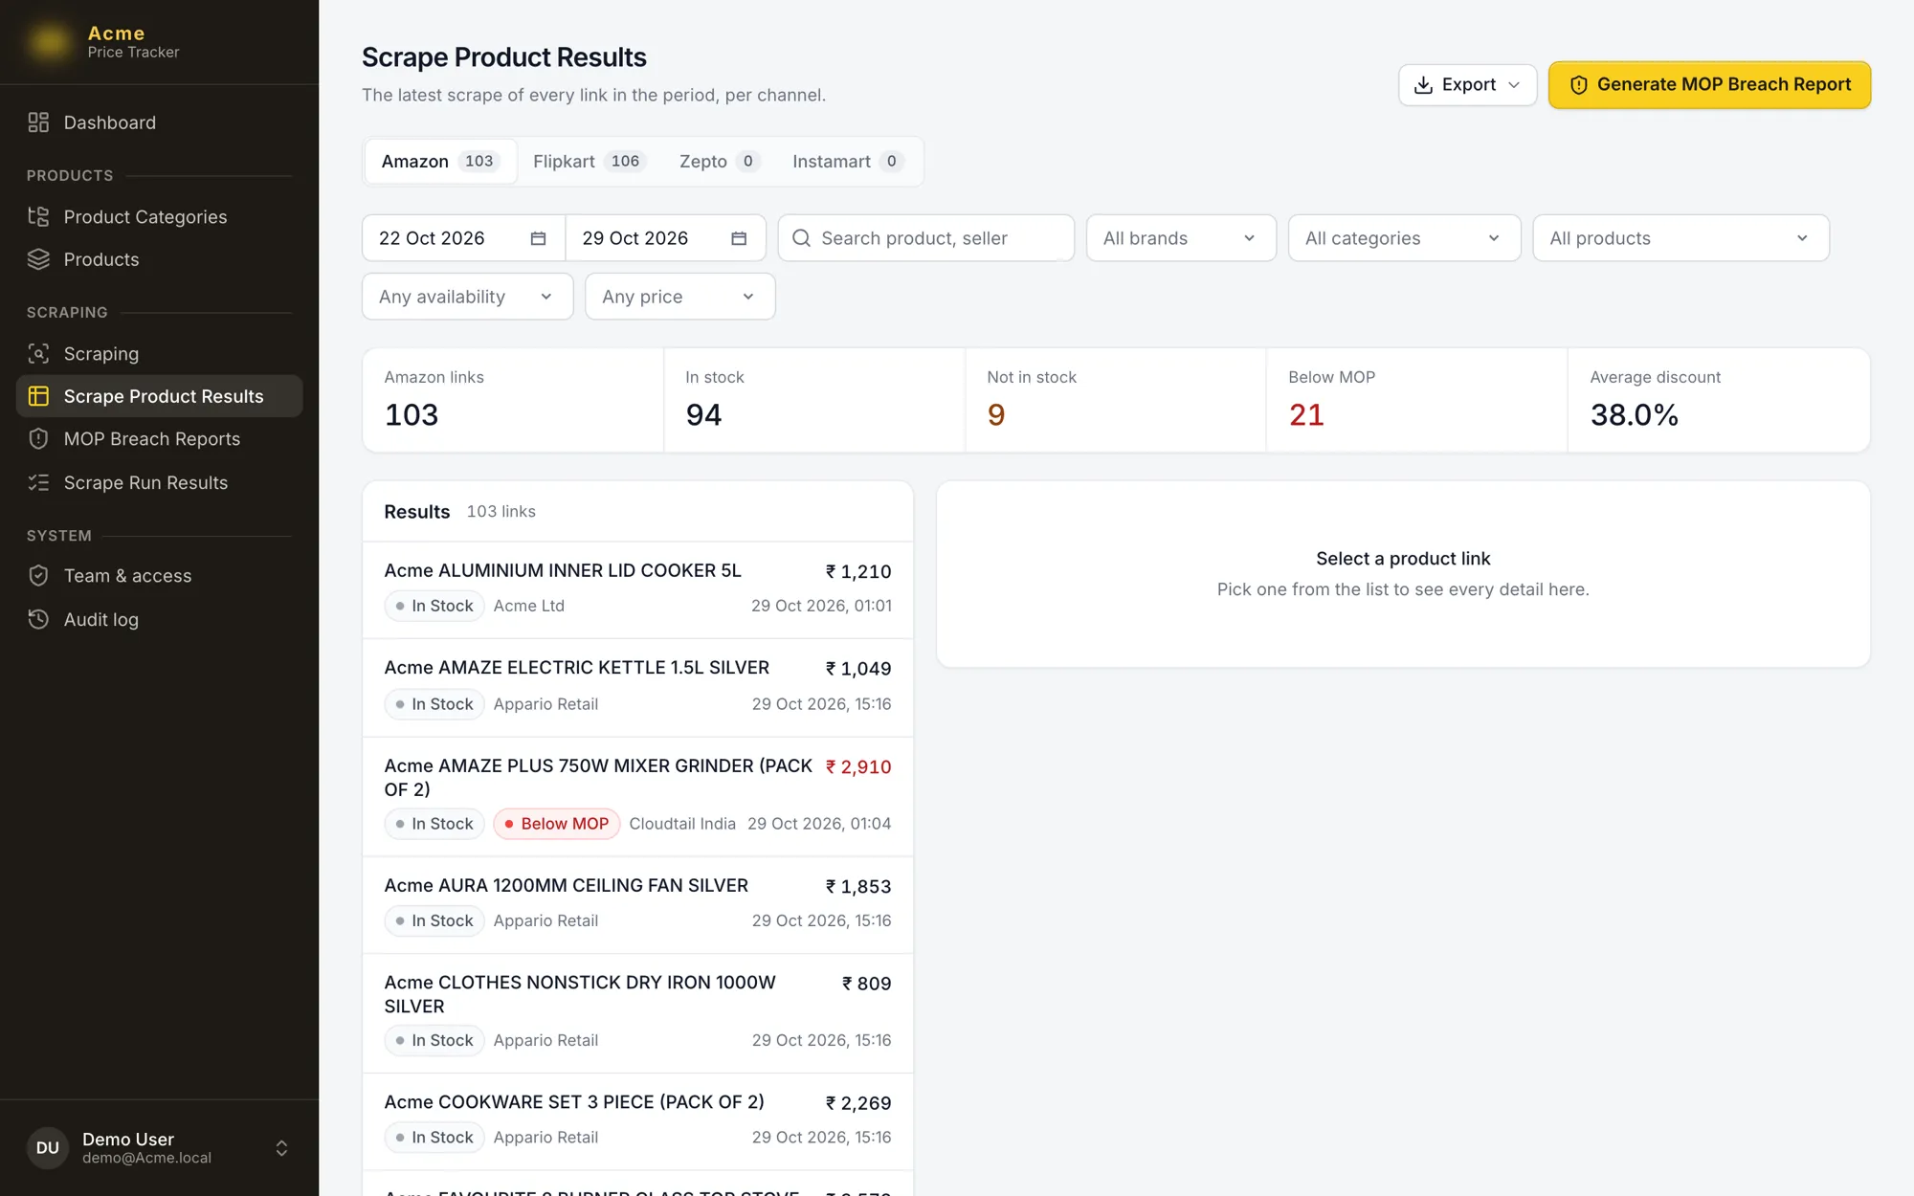This screenshot has height=1196, width=1914.
Task: Click the Team & access shield-check icon
Action: (38, 576)
